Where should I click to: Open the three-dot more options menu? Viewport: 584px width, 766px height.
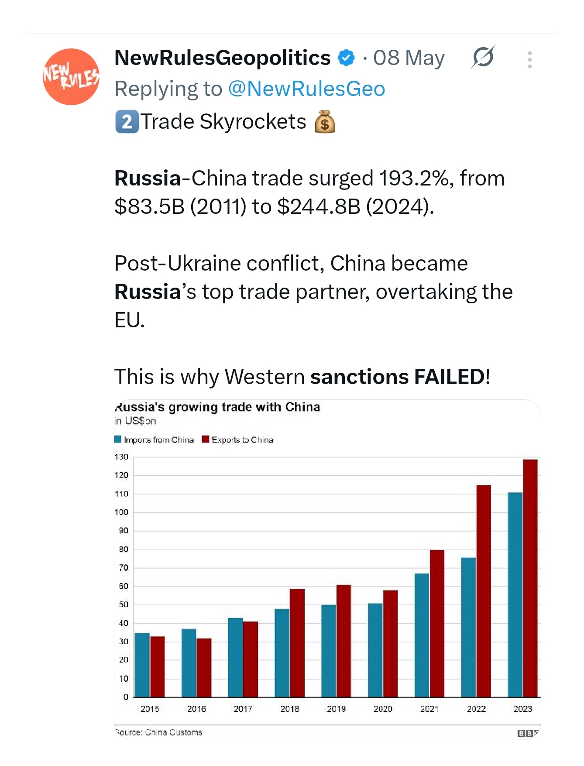pos(529,60)
